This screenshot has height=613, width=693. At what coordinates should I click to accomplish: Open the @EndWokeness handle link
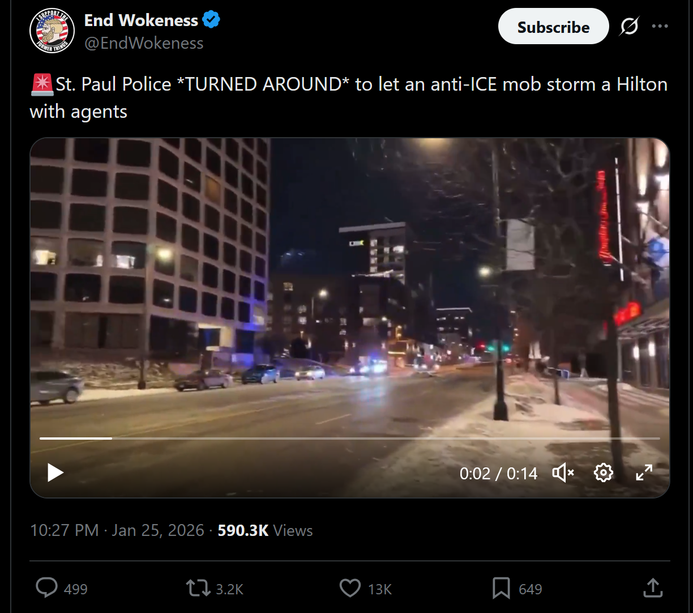pyautogui.click(x=144, y=44)
